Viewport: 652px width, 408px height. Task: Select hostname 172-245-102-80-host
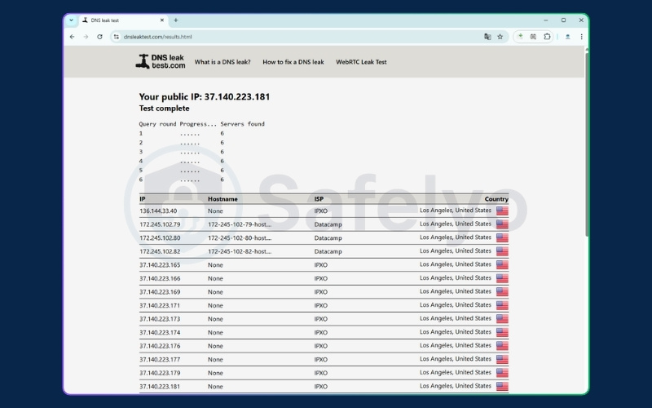240,238
